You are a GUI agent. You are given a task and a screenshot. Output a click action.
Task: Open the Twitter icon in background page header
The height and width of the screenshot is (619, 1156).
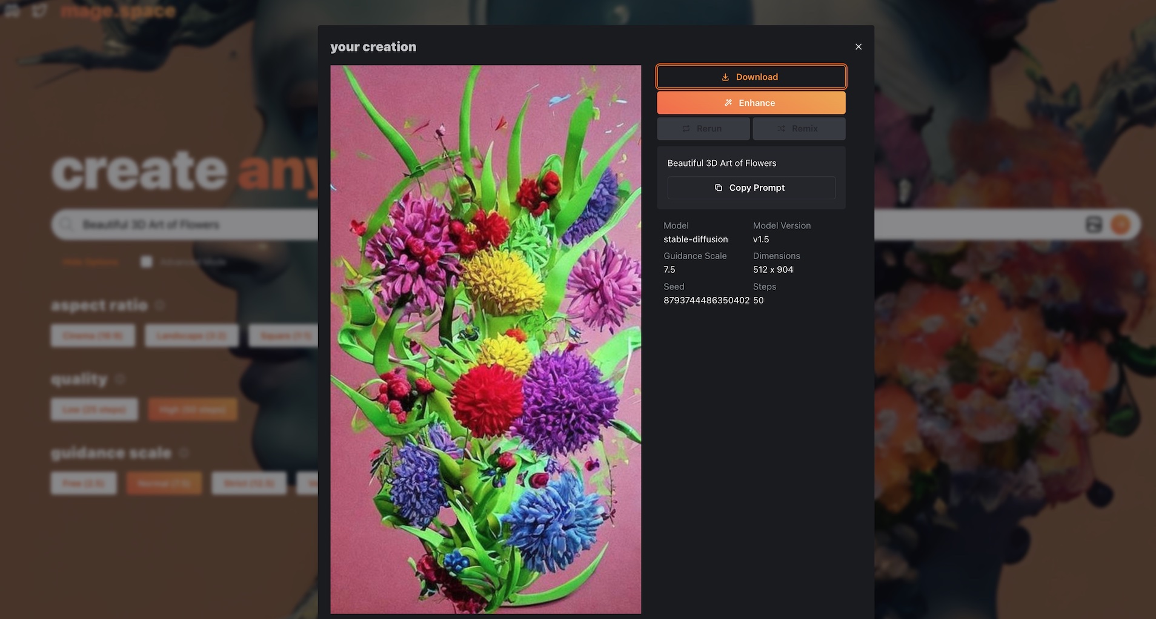[39, 10]
